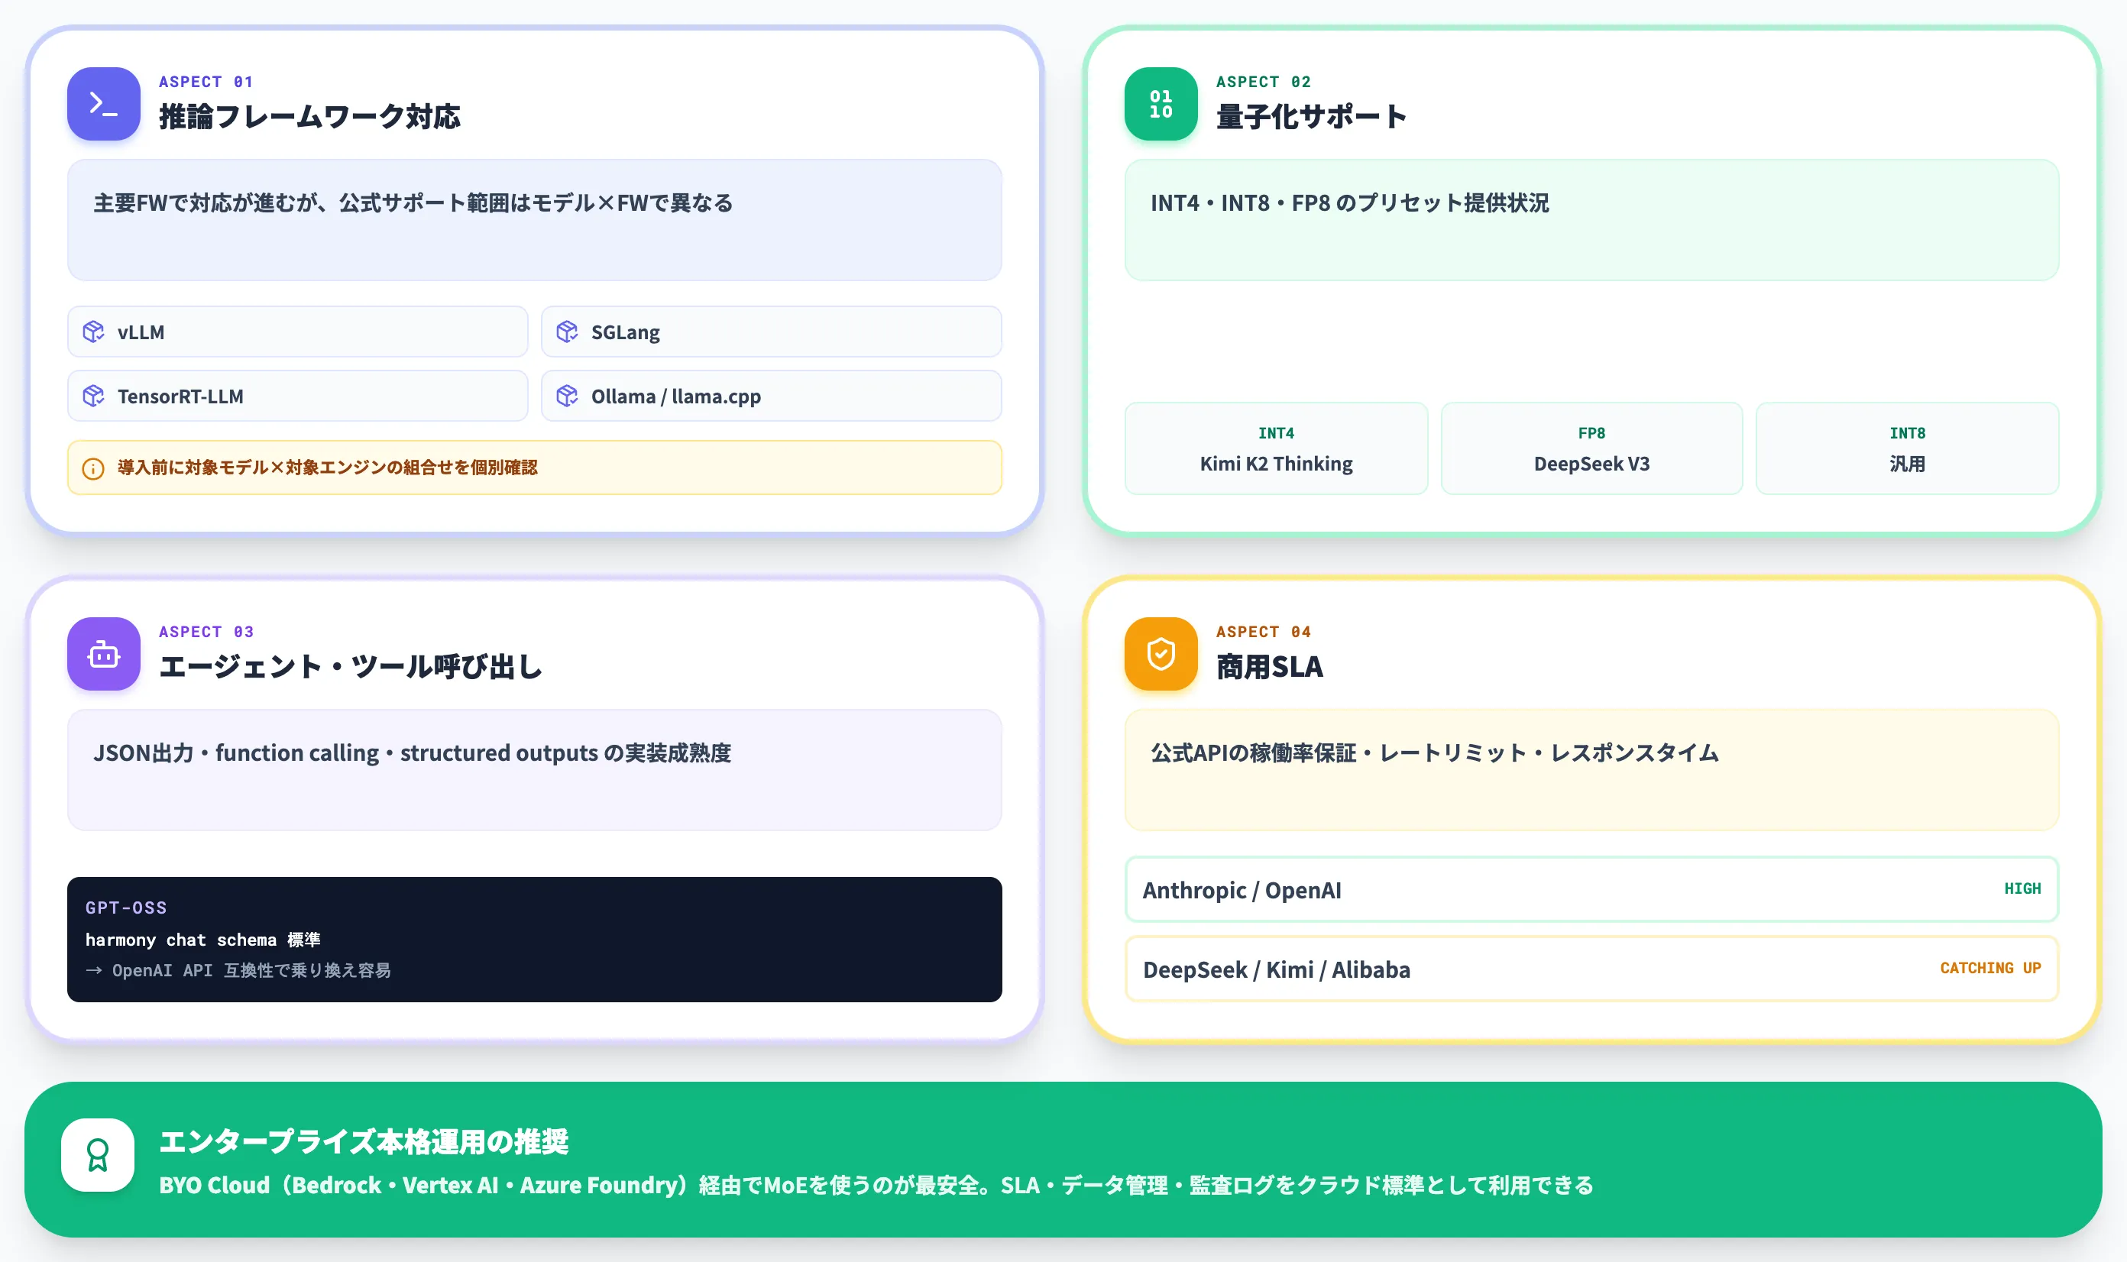The height and width of the screenshot is (1262, 2127).
Task: Select the vLLM framework chip
Action: click(298, 332)
